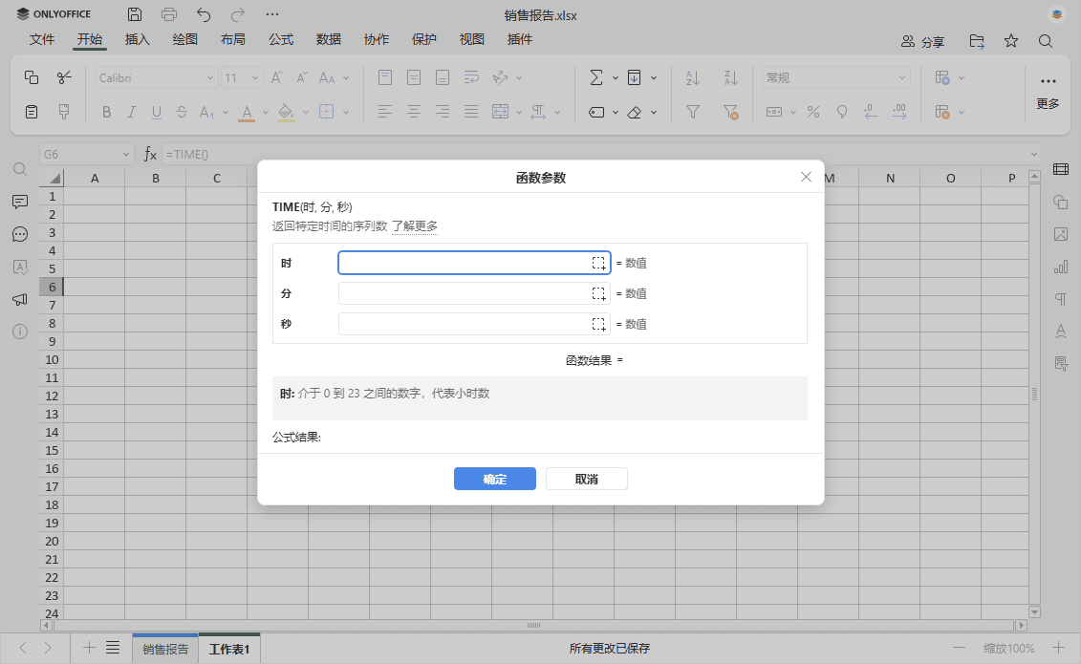Toggle Bold formatting button
Screen dimensions: 1081x664
click(106, 112)
